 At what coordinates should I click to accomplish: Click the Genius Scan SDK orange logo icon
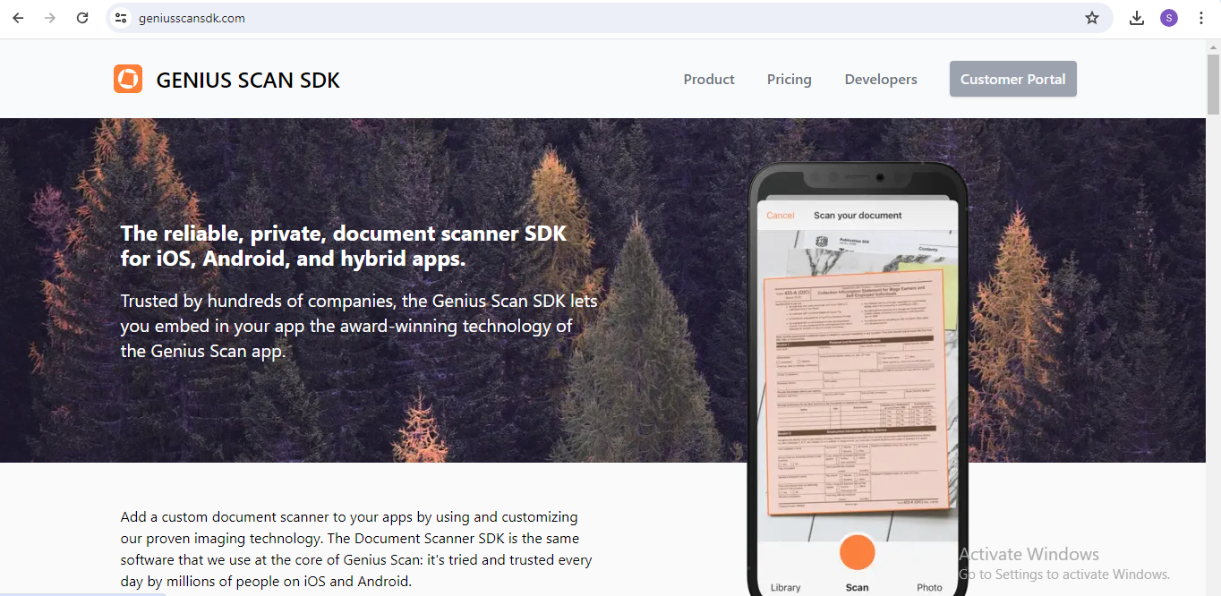128,79
